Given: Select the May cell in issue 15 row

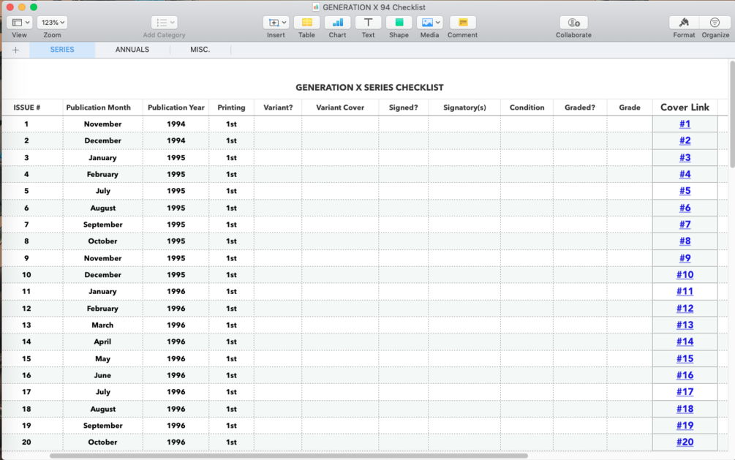Looking at the screenshot, I should coord(102,359).
